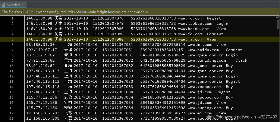Click timestamp 1512012307078 on line 1

tap(108, 18)
